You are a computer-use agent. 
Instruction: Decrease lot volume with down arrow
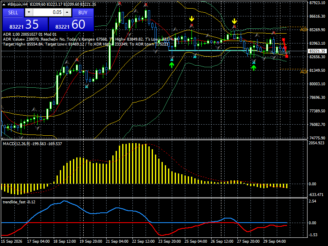tap(29, 13)
